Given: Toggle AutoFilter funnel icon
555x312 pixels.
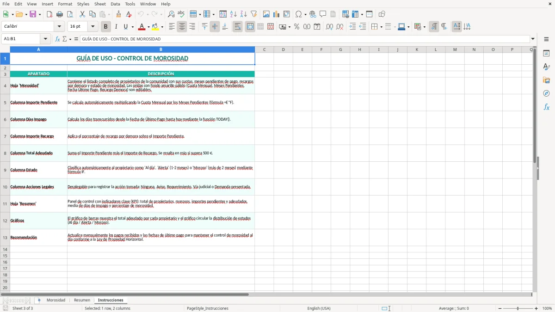Looking at the screenshot, I should [254, 14].
